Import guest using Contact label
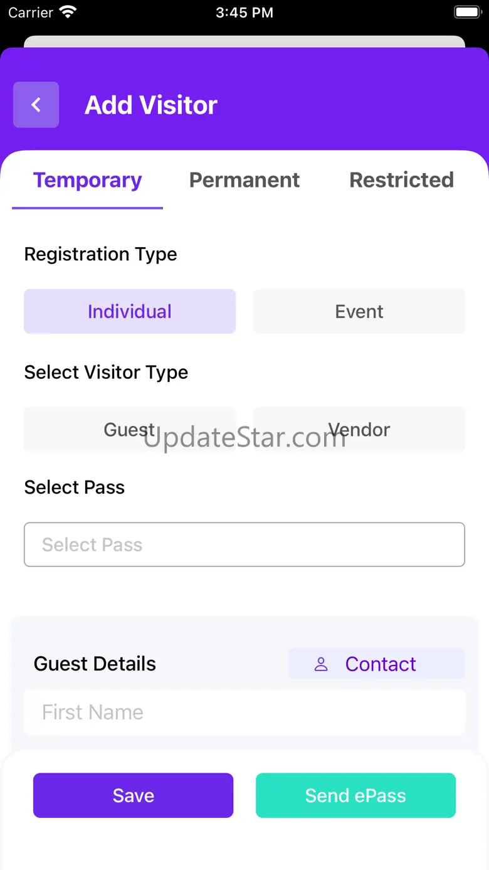489x870 pixels. [381, 664]
